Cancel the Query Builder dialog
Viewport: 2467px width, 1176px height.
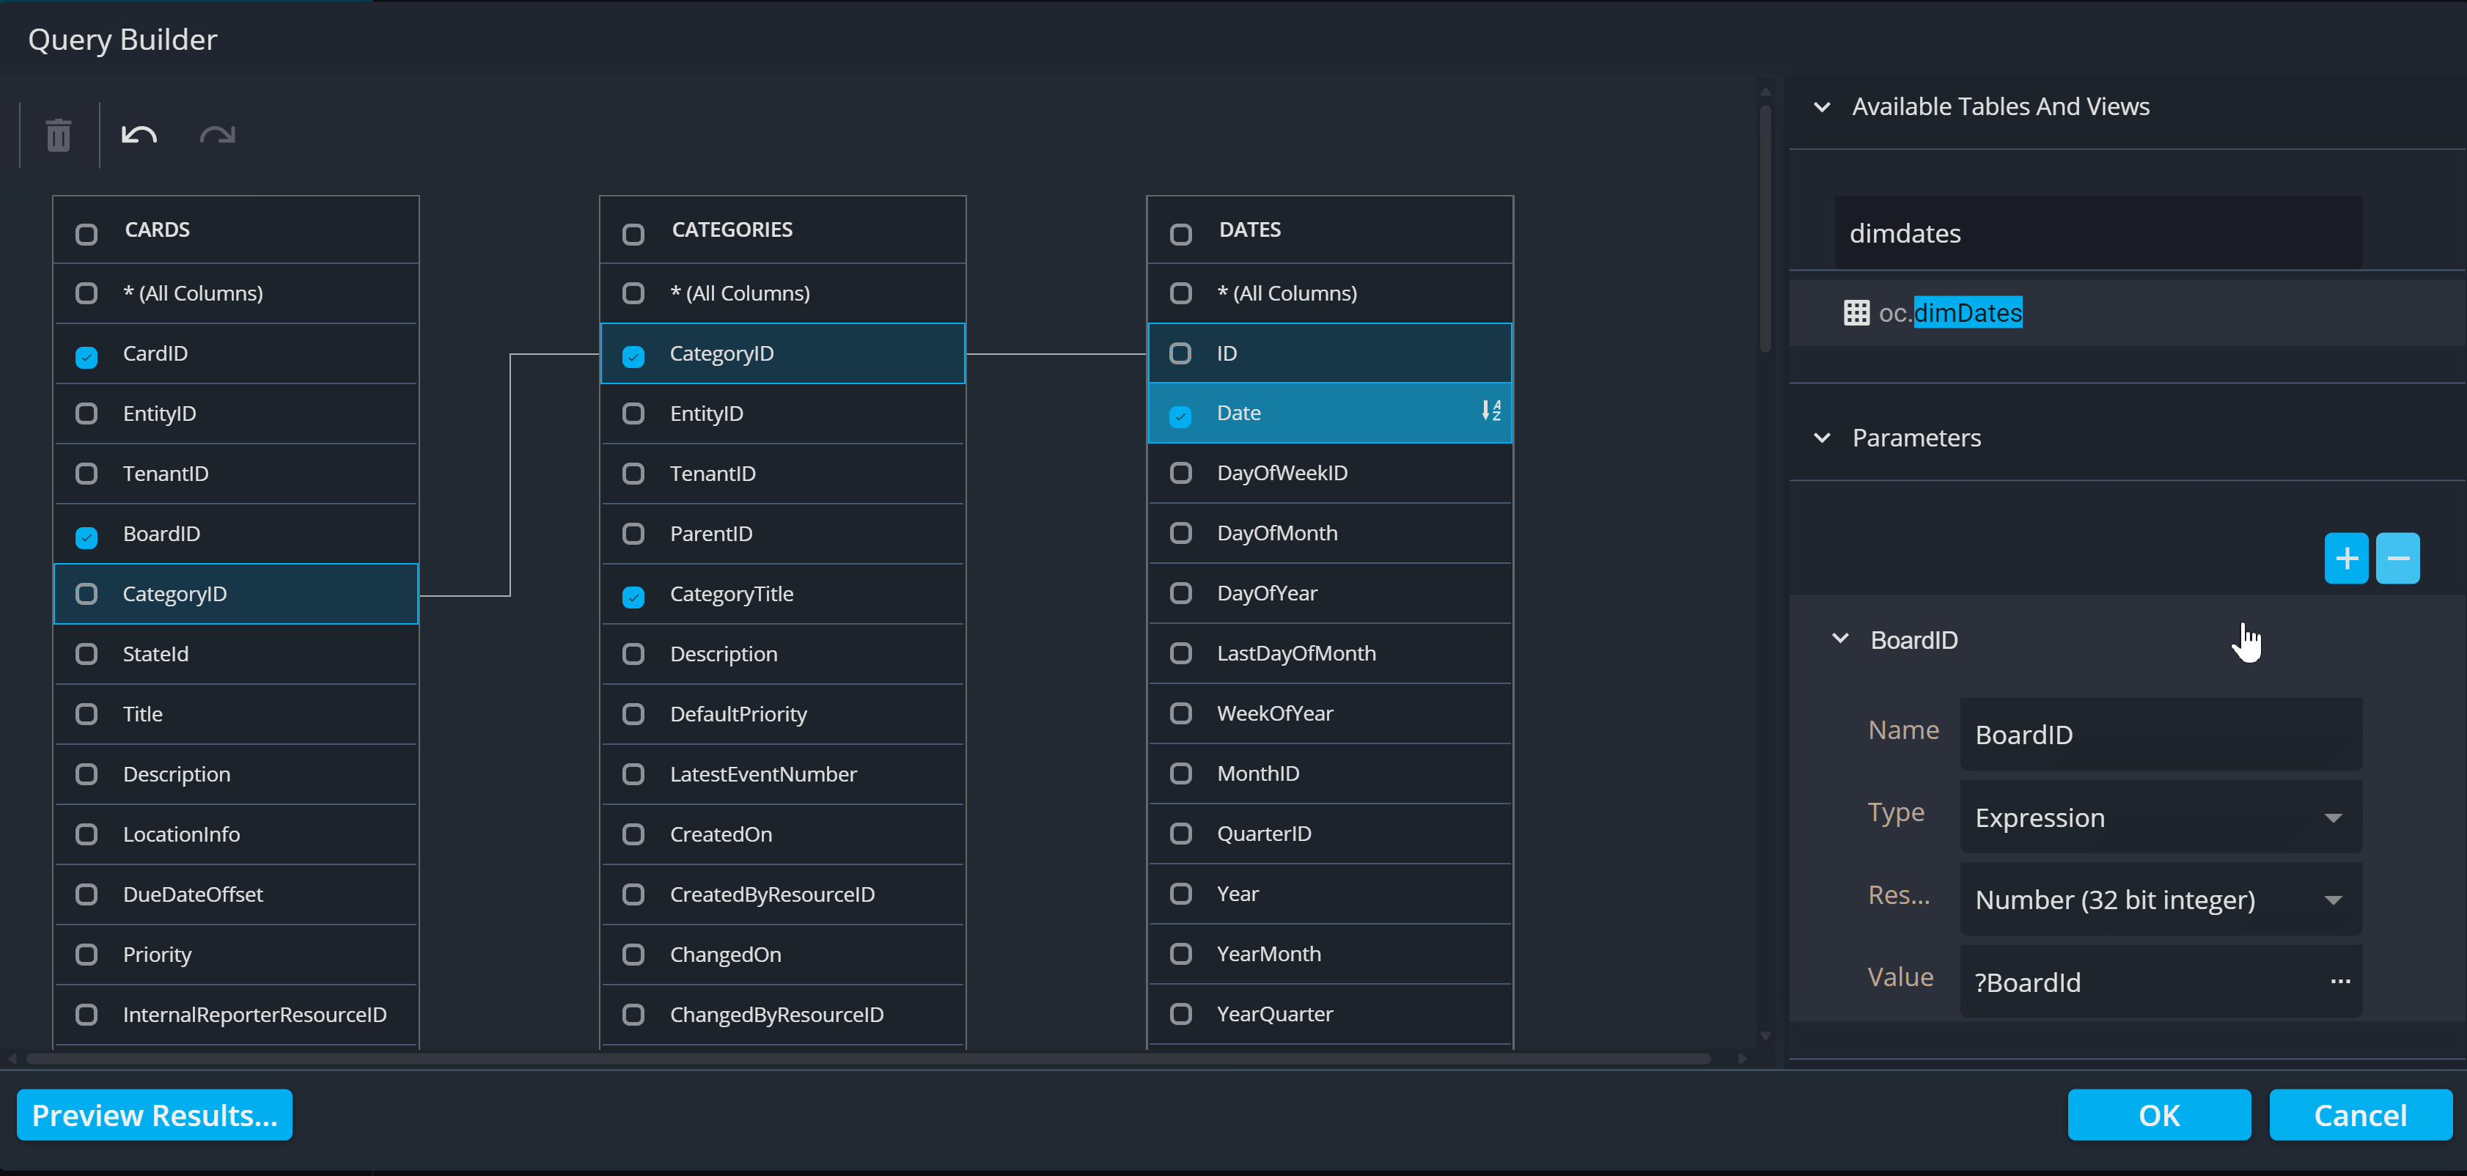(2360, 1114)
